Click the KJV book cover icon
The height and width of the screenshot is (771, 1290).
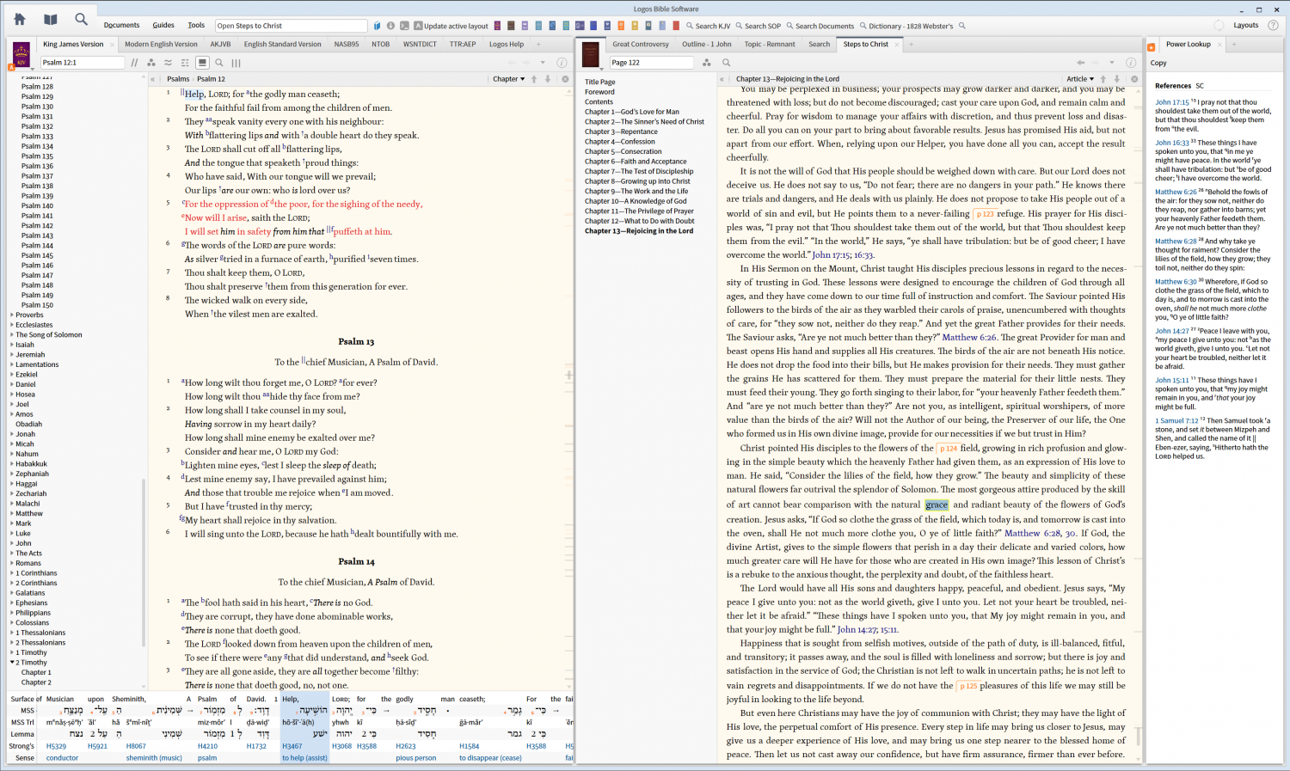22,54
